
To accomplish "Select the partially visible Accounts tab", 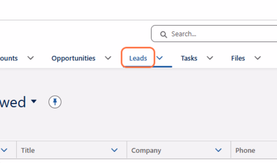I will [9, 58].
